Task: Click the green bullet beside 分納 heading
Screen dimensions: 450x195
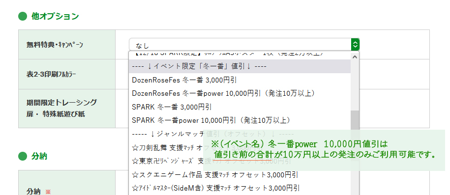Action: pos(23,157)
